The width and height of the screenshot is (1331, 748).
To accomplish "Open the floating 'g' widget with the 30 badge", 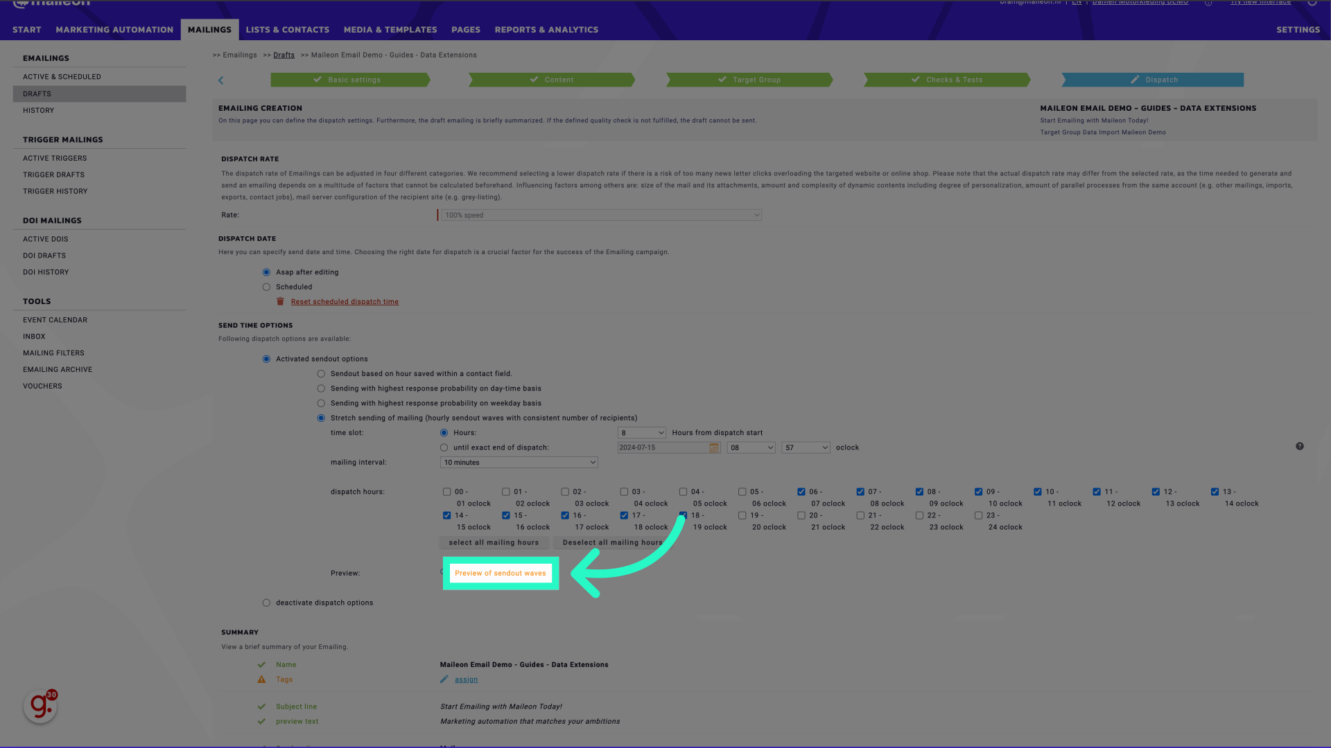I will (40, 706).
